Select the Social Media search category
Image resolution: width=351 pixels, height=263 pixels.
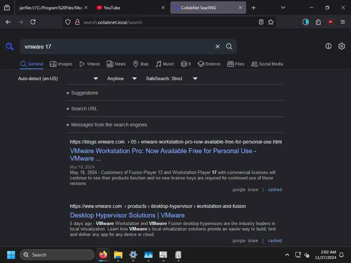coord(267,64)
